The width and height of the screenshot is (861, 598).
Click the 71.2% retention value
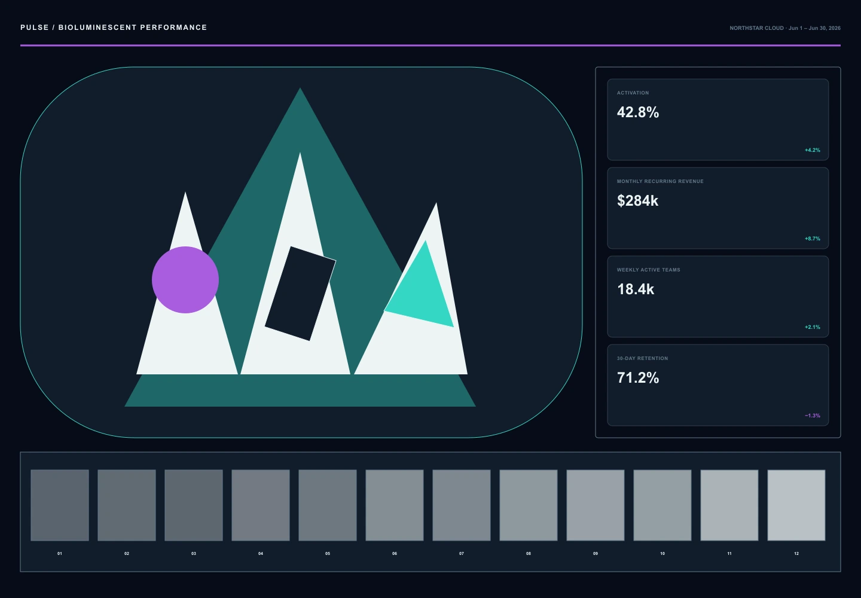tap(638, 378)
